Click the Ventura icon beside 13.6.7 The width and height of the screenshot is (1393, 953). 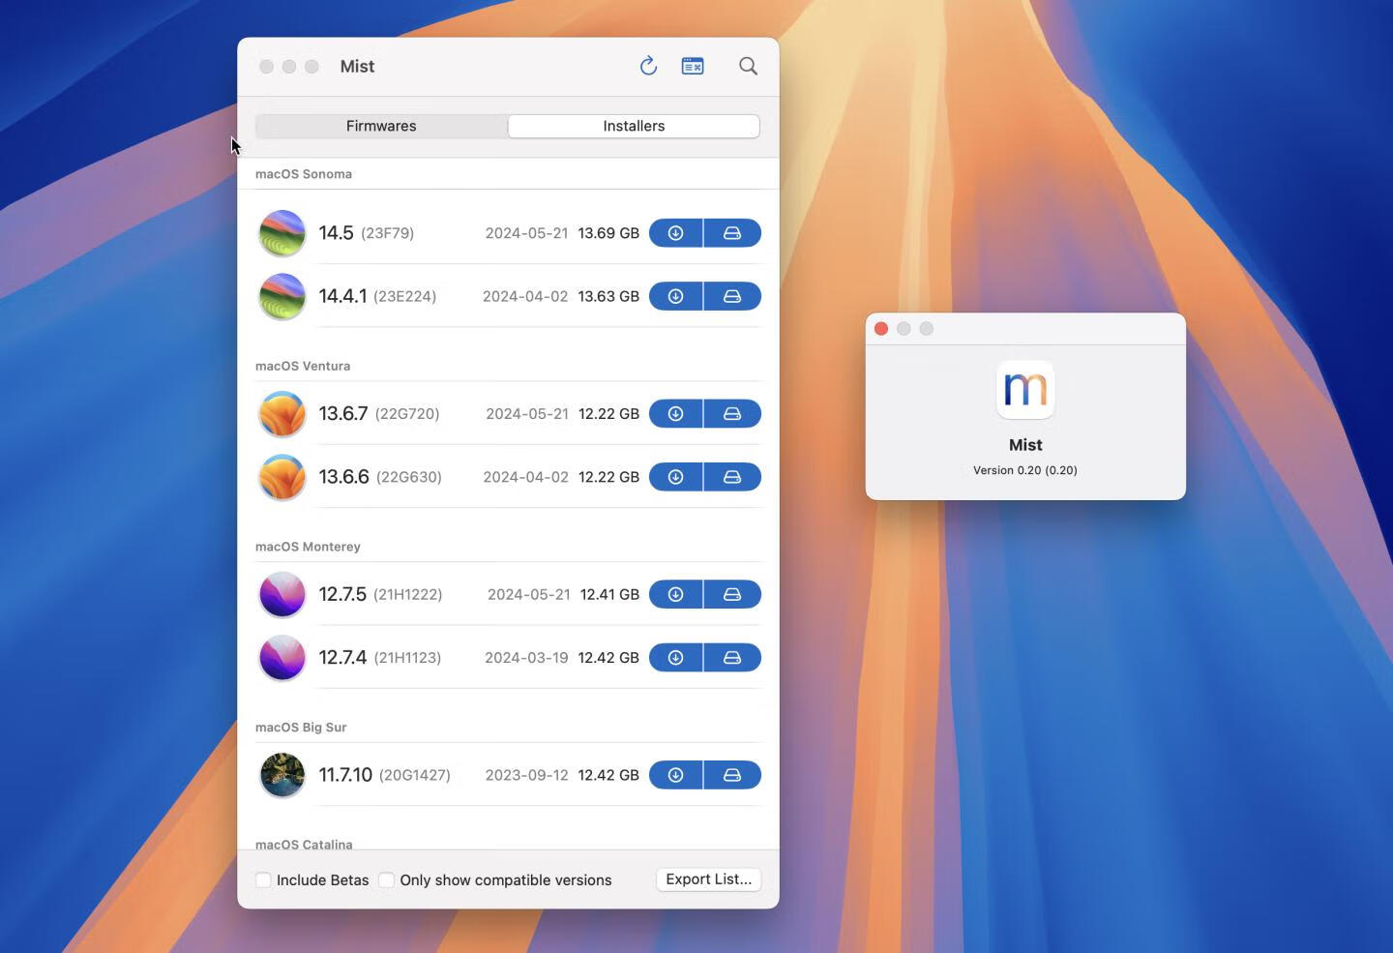pos(282,413)
